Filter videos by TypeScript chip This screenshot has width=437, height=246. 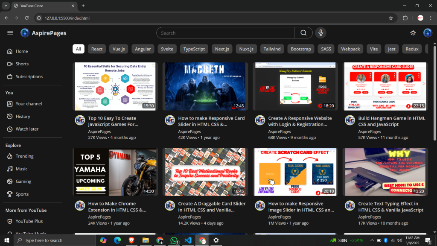click(194, 49)
